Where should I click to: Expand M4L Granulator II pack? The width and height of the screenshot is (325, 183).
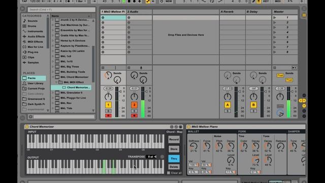53,93
